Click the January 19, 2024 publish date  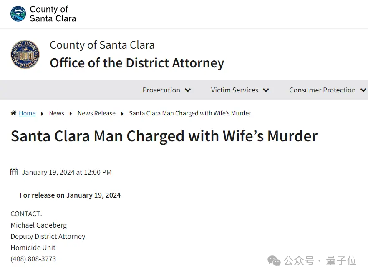67,172
